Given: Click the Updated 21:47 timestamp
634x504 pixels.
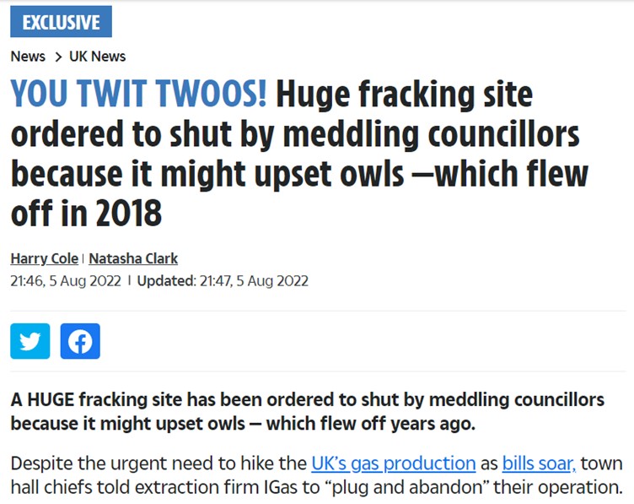Looking at the screenshot, I should coord(223,280).
